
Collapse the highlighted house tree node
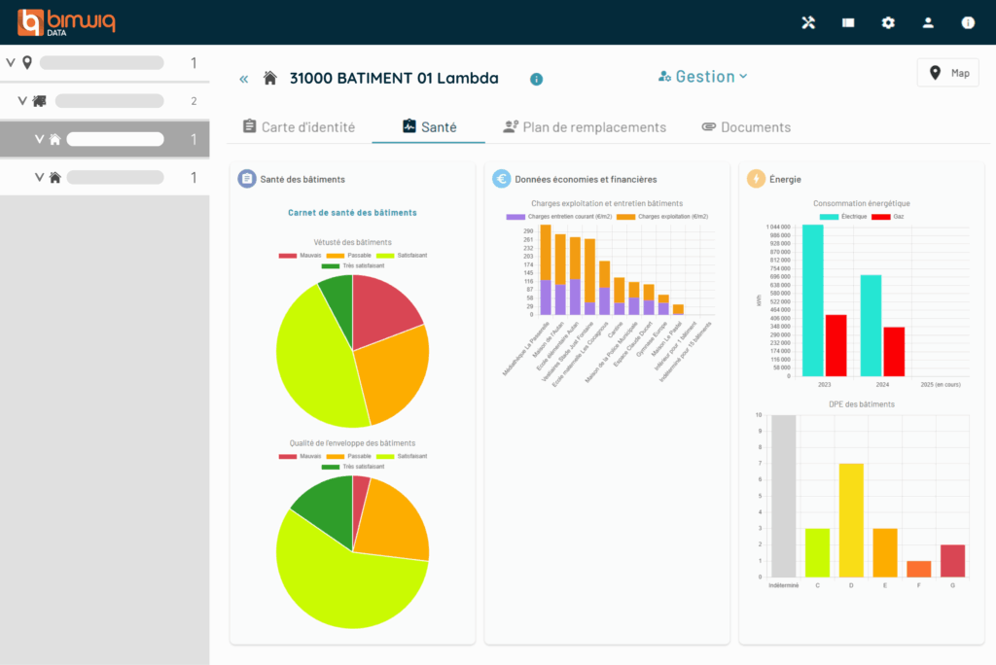coord(40,139)
